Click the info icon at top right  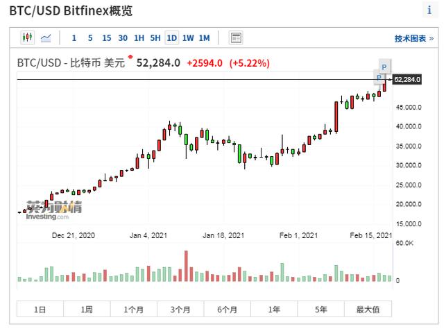tap(429, 10)
